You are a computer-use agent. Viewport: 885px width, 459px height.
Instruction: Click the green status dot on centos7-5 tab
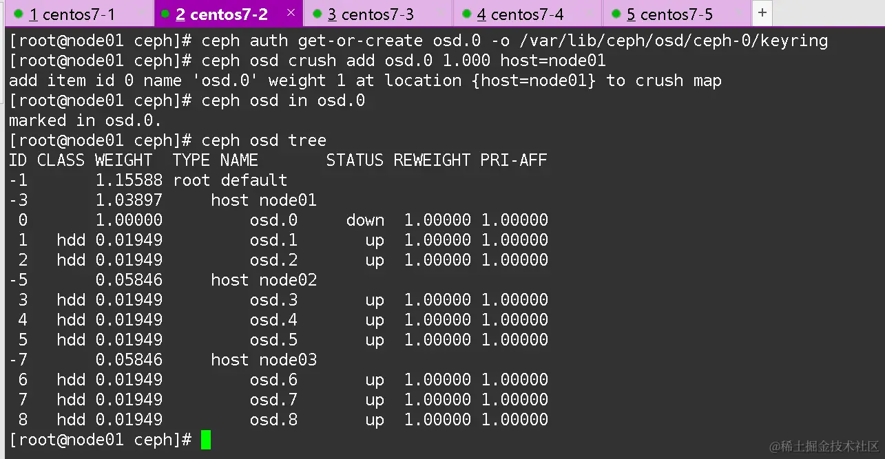tap(616, 14)
